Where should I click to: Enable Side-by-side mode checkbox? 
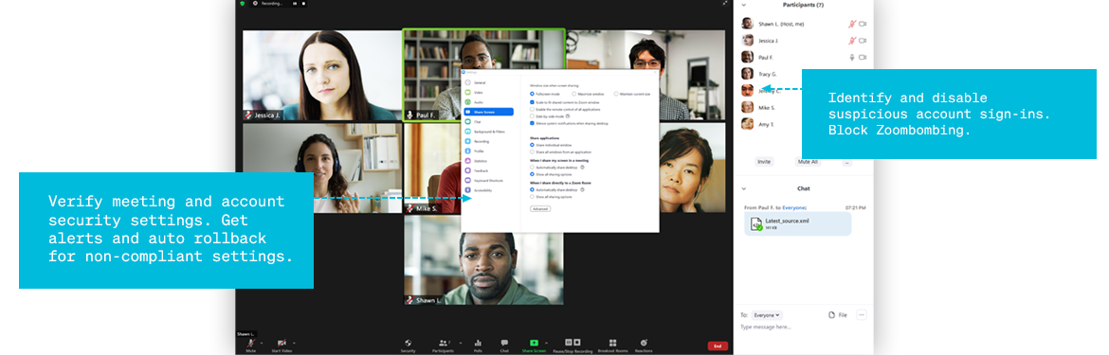pos(533,116)
